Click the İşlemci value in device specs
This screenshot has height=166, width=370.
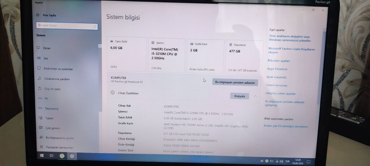pyautogui.click(x=198, y=113)
